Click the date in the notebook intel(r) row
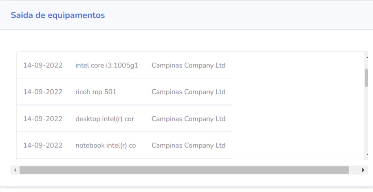This screenshot has width=373, height=192. [x=43, y=145]
